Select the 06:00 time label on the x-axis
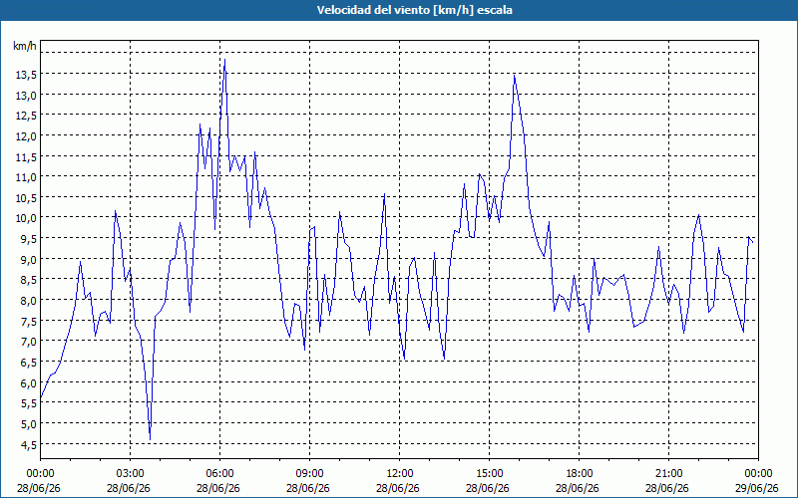Viewport: 798px width, 498px height. [219, 474]
